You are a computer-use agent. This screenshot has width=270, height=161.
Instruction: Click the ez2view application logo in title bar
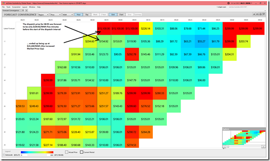pyautogui.click(x=4, y=3)
